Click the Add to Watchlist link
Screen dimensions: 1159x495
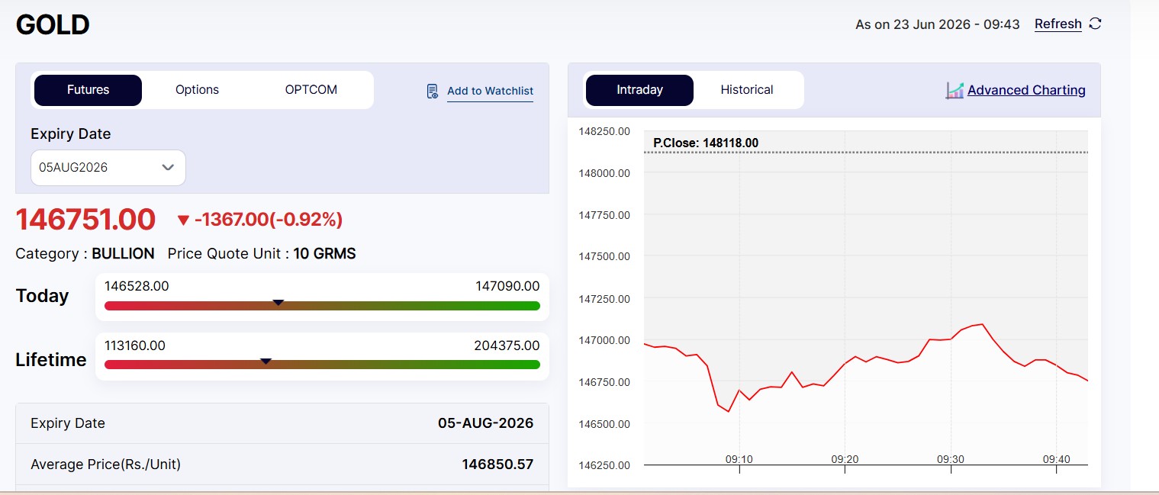(x=490, y=91)
